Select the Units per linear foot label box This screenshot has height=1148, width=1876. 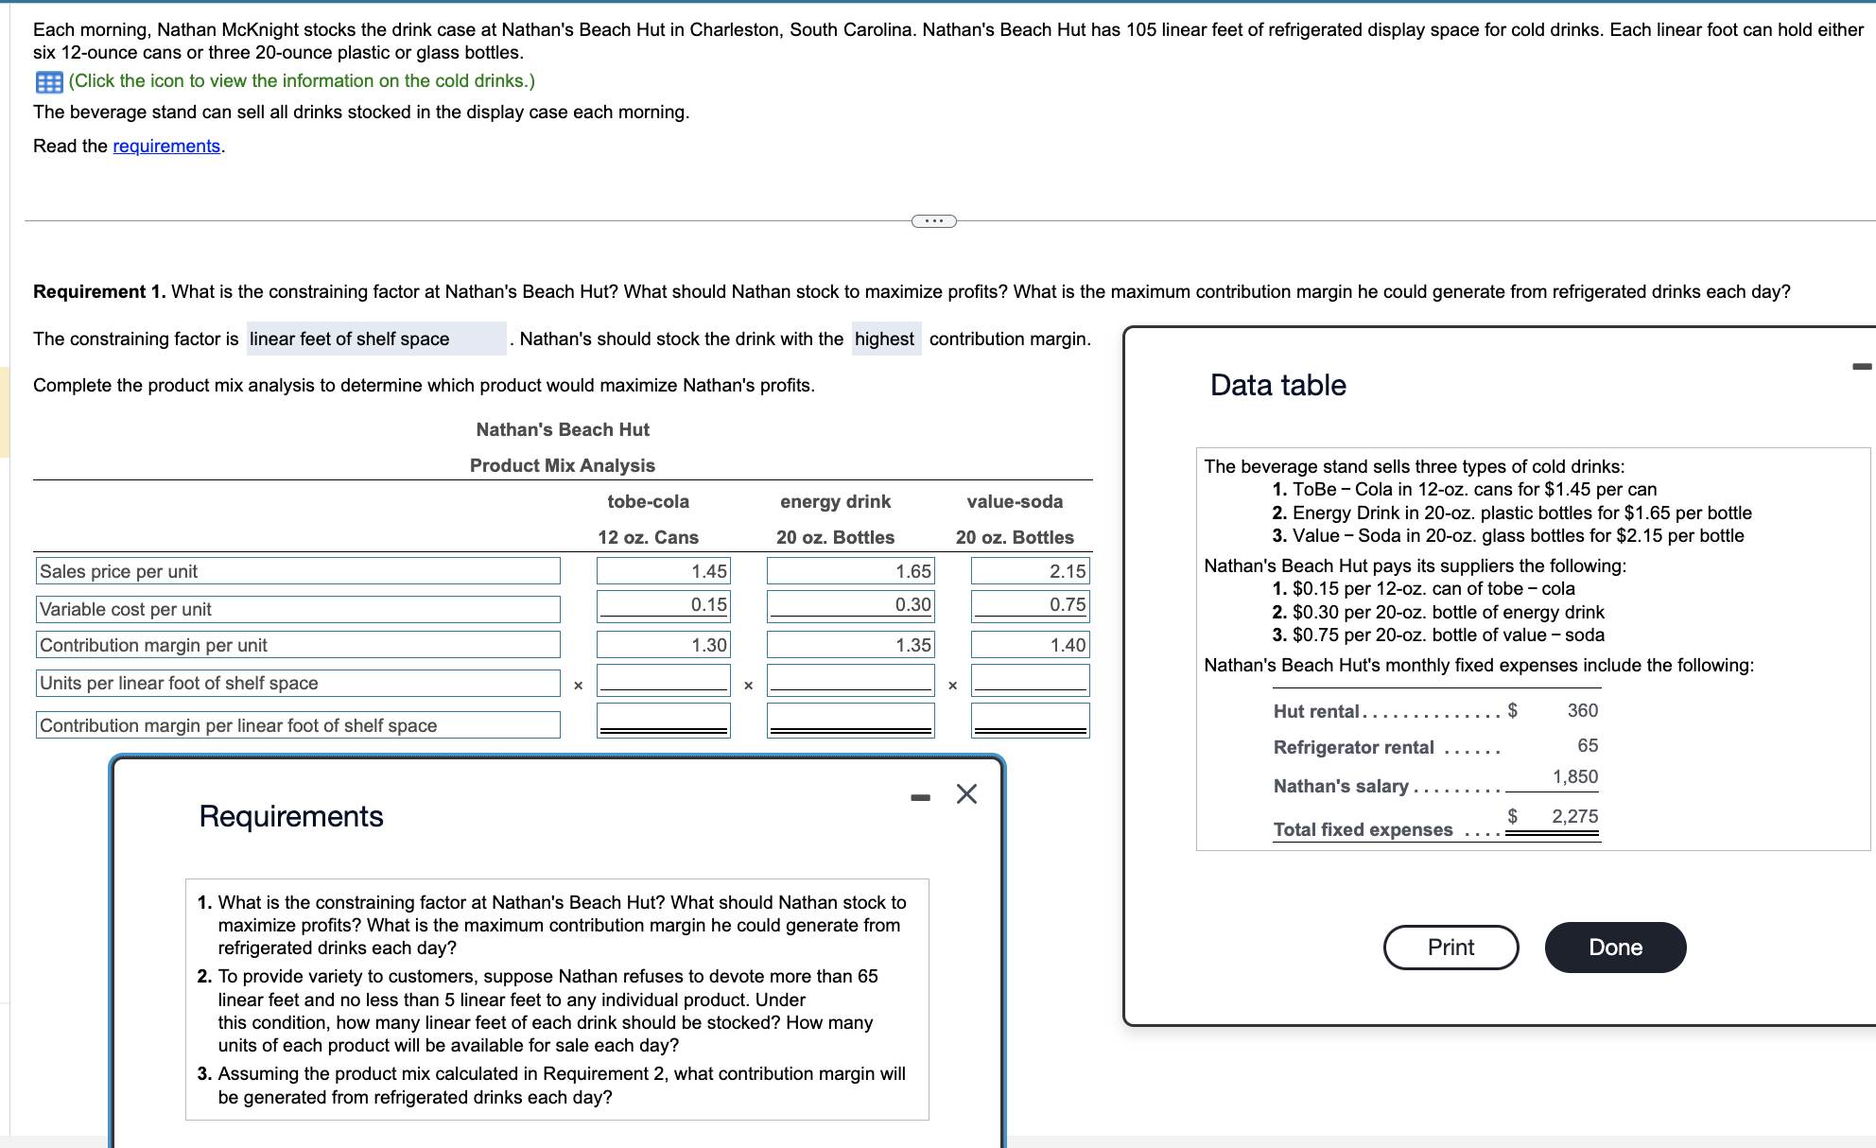coord(298,683)
